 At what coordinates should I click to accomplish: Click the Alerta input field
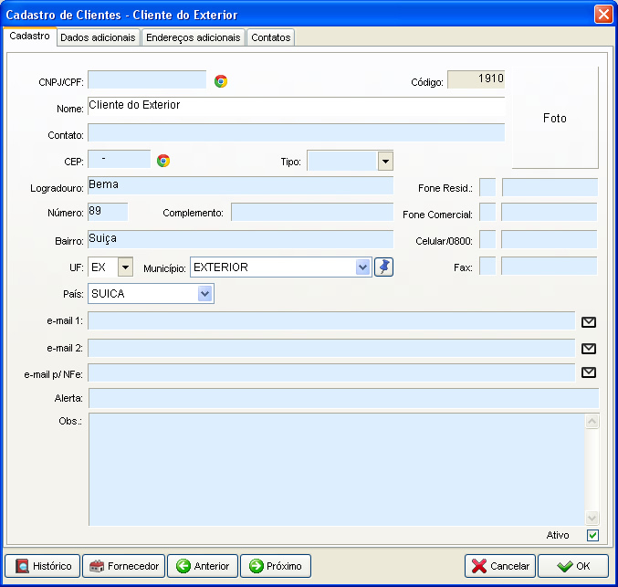click(x=343, y=398)
